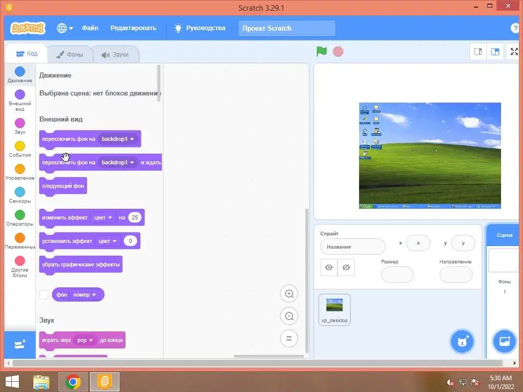
Task: Click the sprite y coordinate field
Action: [463, 243]
